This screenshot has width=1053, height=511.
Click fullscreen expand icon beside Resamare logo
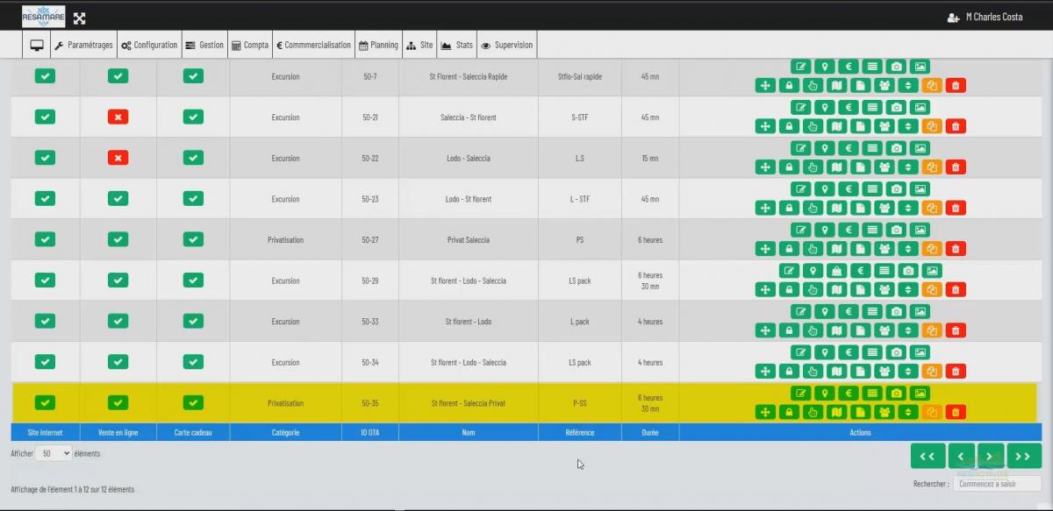click(x=79, y=18)
